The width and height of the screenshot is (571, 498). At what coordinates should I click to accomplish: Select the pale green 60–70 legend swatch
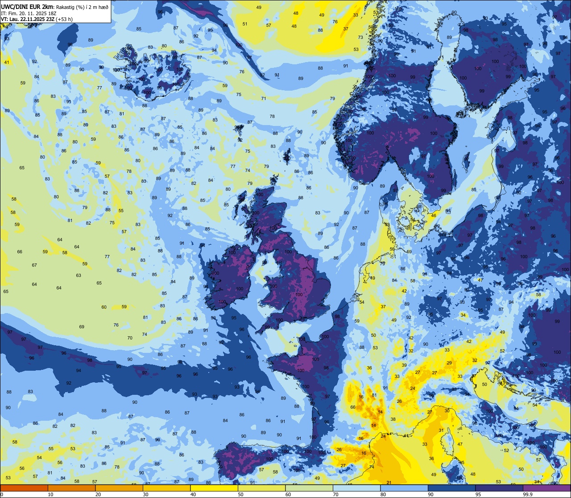(309, 488)
